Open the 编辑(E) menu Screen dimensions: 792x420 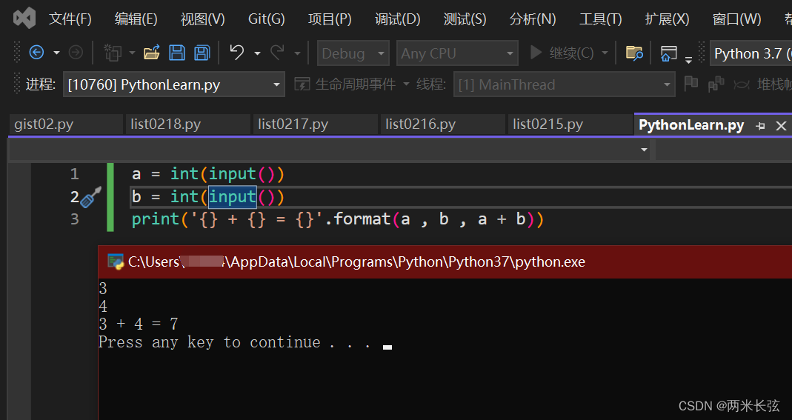point(136,19)
